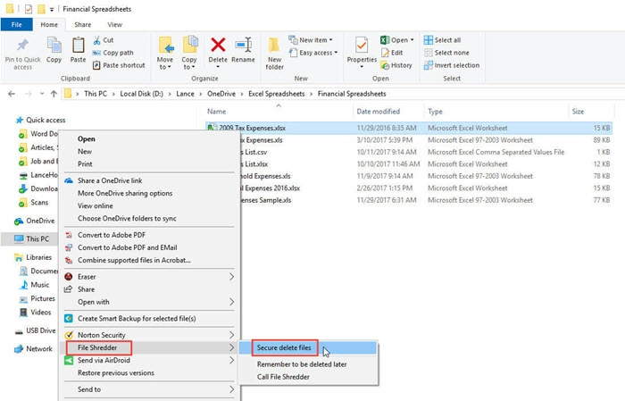625x401 pixels.
Task: Switch to the View ribbon tab
Action: pos(114,25)
